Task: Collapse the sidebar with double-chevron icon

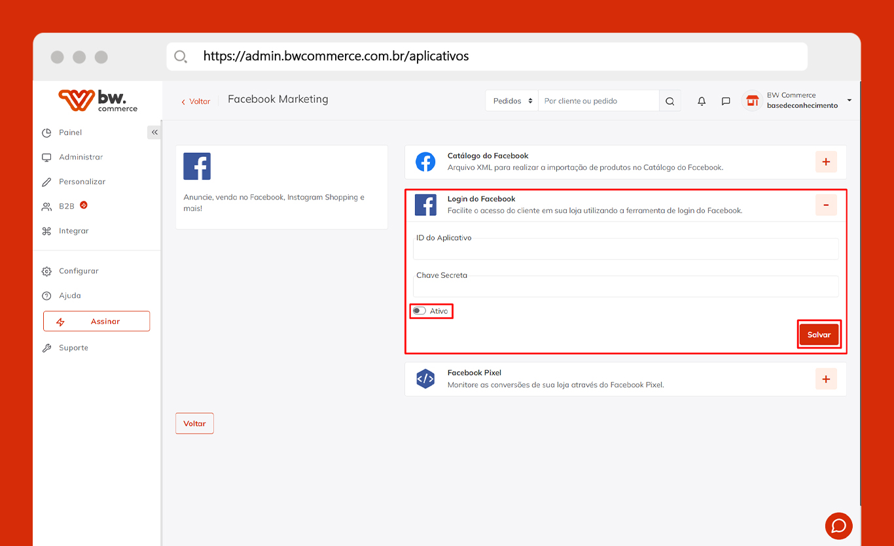Action: coord(154,132)
